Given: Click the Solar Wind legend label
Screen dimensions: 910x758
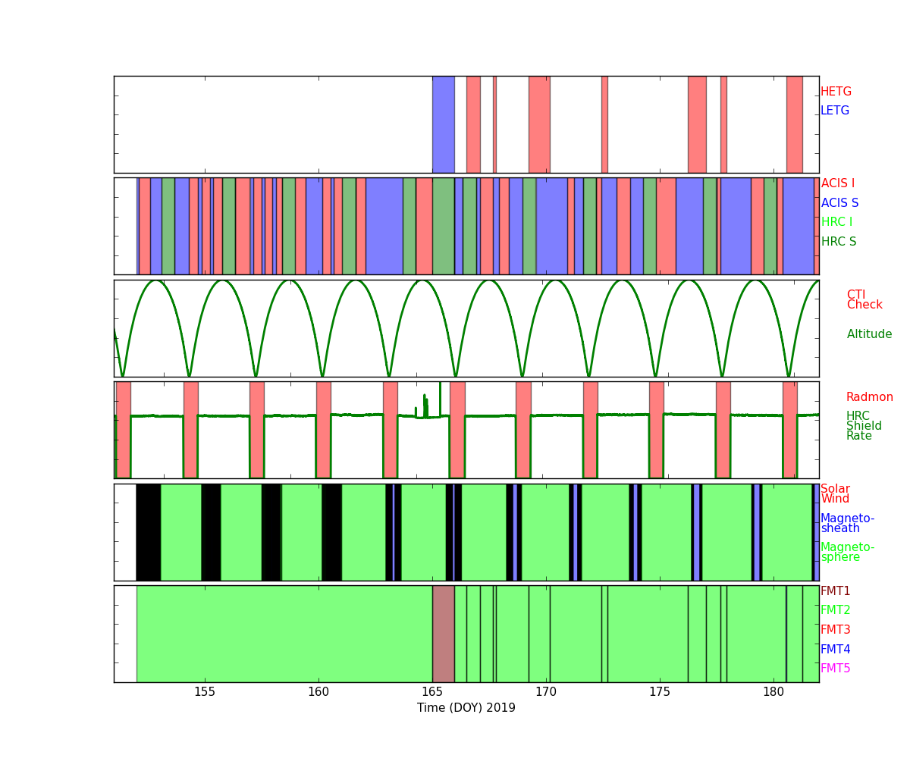Looking at the screenshot, I should tap(835, 494).
